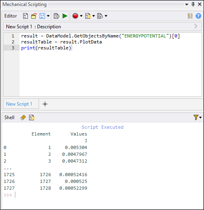Open scripting help question mark
This screenshot has height=210, width=204.
(198, 16)
